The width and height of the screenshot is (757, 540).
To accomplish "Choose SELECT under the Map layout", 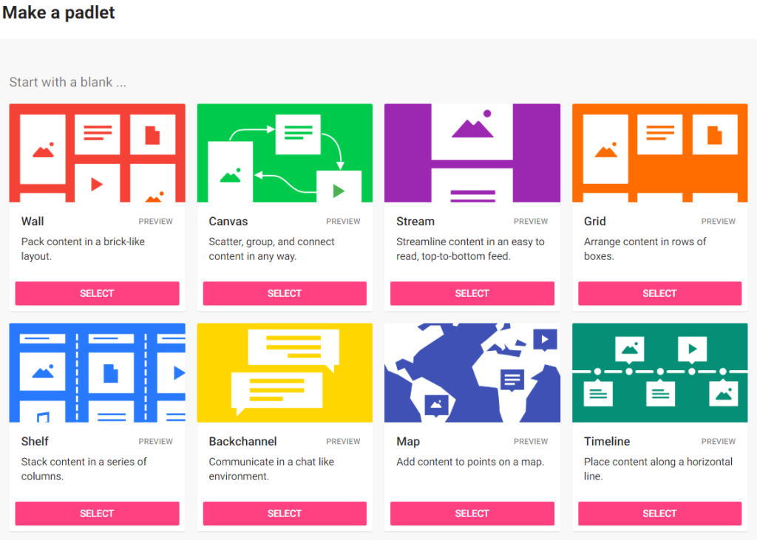I will [x=472, y=513].
